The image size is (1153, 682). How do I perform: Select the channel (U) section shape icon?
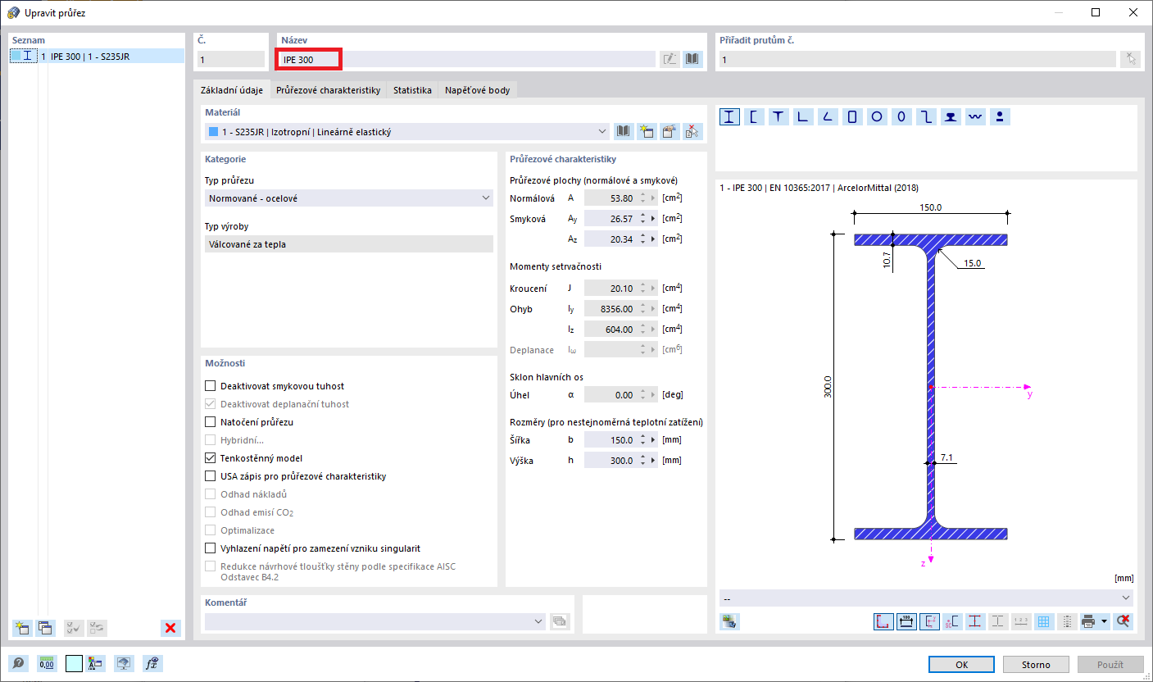[x=753, y=116]
